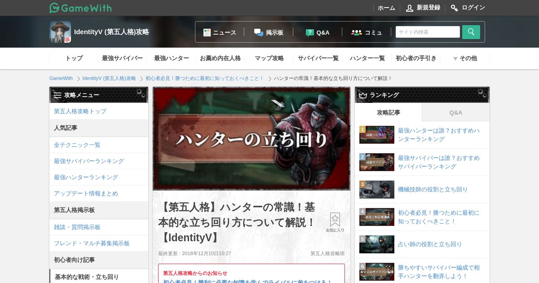Image resolution: width=539 pixels, height=283 pixels.
Task: Open rank 6 thumbnail サバイバー編成
Action: pyautogui.click(x=377, y=272)
